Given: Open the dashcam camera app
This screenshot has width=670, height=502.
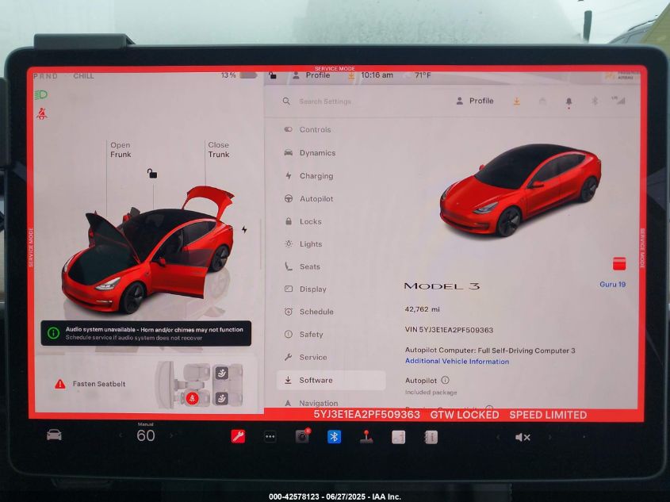Looking at the screenshot, I should [302, 436].
